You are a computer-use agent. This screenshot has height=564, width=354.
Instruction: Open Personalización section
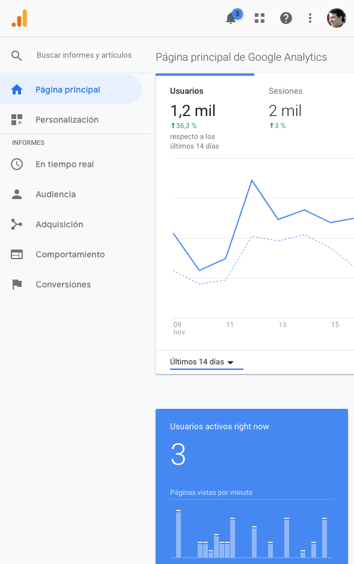click(x=67, y=120)
